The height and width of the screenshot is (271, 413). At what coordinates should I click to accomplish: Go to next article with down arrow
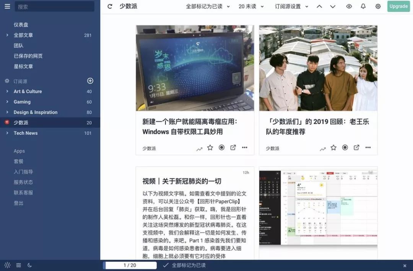pyautogui.click(x=333, y=7)
